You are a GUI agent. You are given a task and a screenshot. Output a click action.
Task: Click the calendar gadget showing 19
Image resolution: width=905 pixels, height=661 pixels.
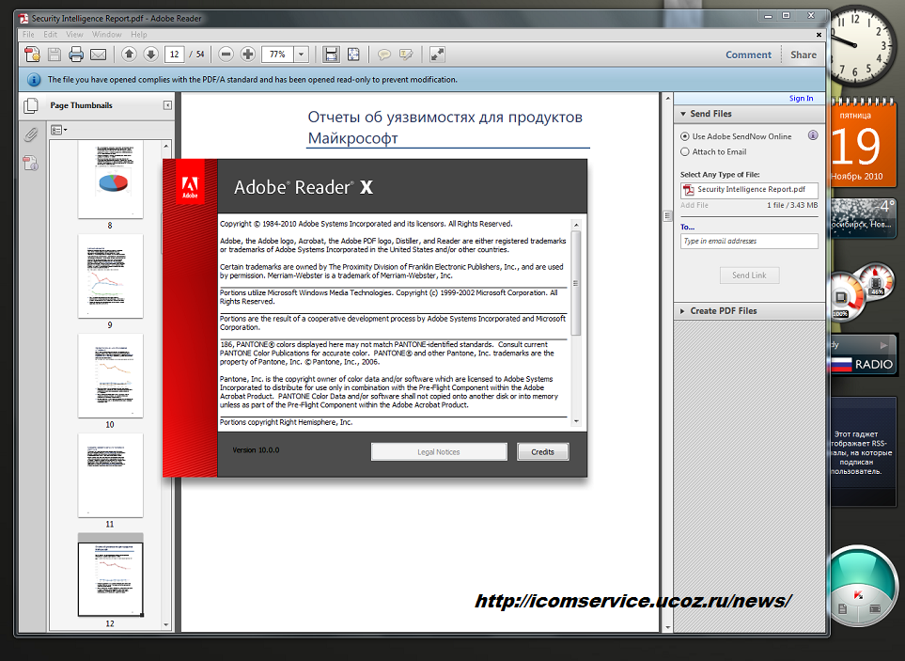coord(863,143)
